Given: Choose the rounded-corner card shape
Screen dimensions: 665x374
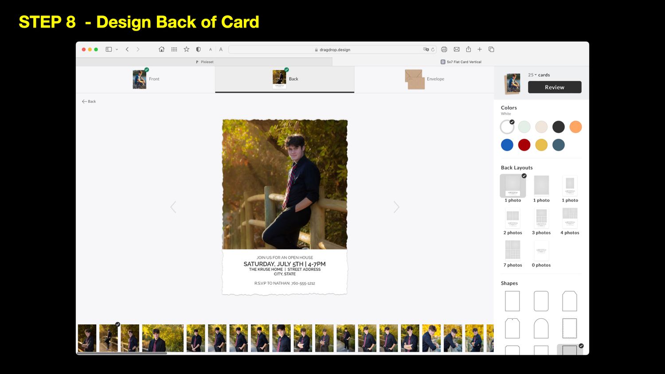Looking at the screenshot, I should 541,301.
